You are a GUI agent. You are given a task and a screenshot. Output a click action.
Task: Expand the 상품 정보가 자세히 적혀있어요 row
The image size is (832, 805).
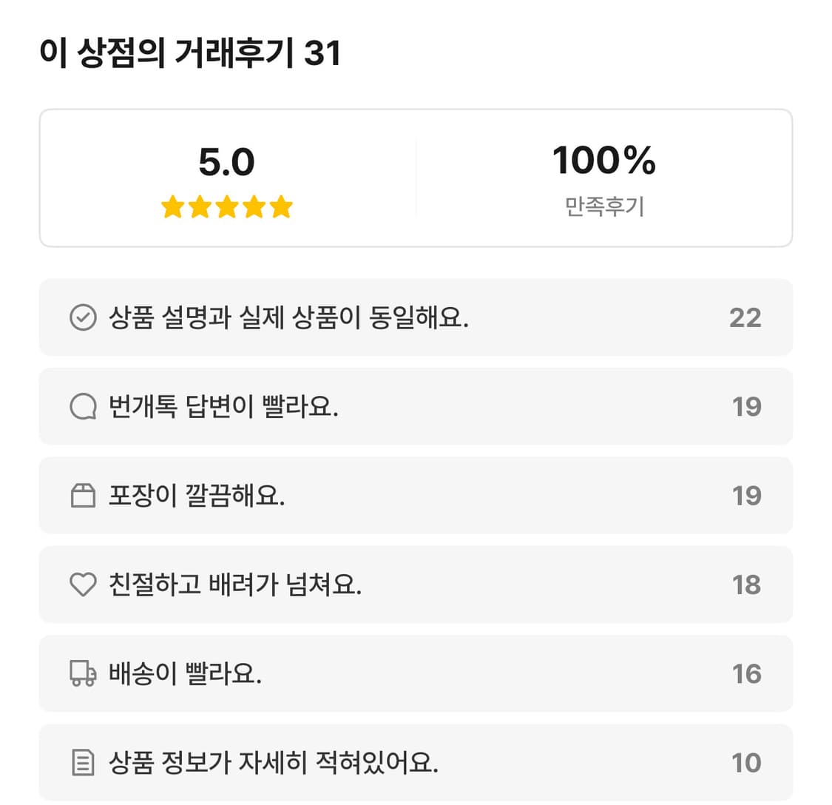pos(416,762)
